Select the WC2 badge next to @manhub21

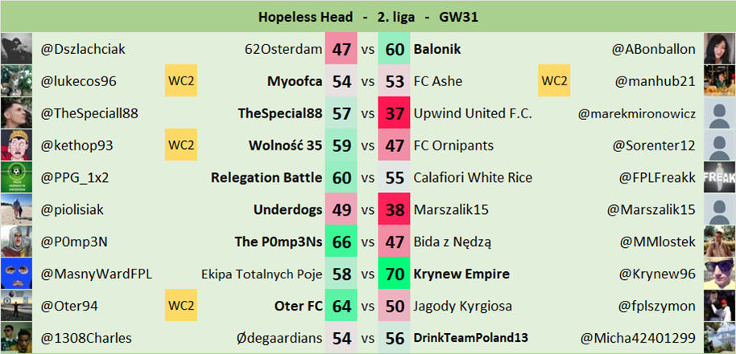point(554,80)
